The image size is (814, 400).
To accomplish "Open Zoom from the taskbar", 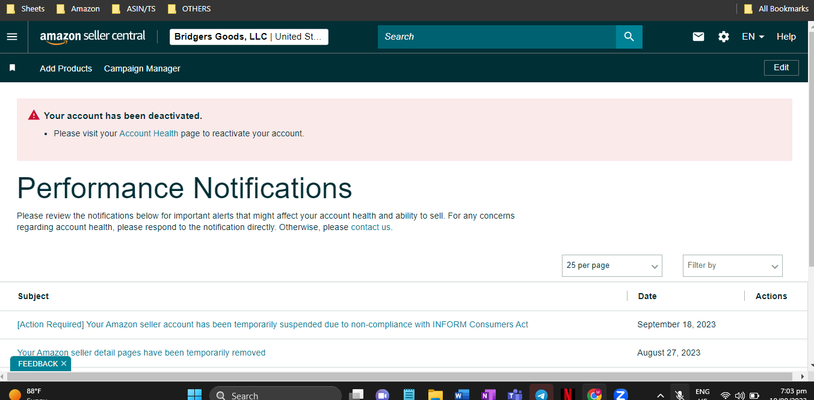I will (x=621, y=395).
